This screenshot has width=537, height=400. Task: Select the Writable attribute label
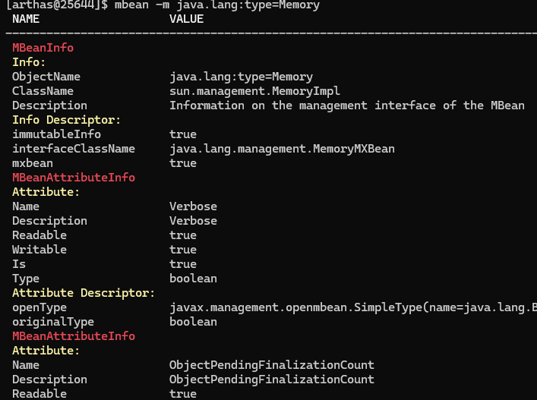pyautogui.click(x=39, y=250)
